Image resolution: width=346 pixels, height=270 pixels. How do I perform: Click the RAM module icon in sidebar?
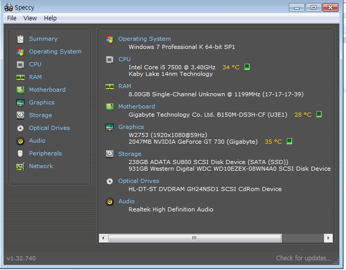point(20,77)
